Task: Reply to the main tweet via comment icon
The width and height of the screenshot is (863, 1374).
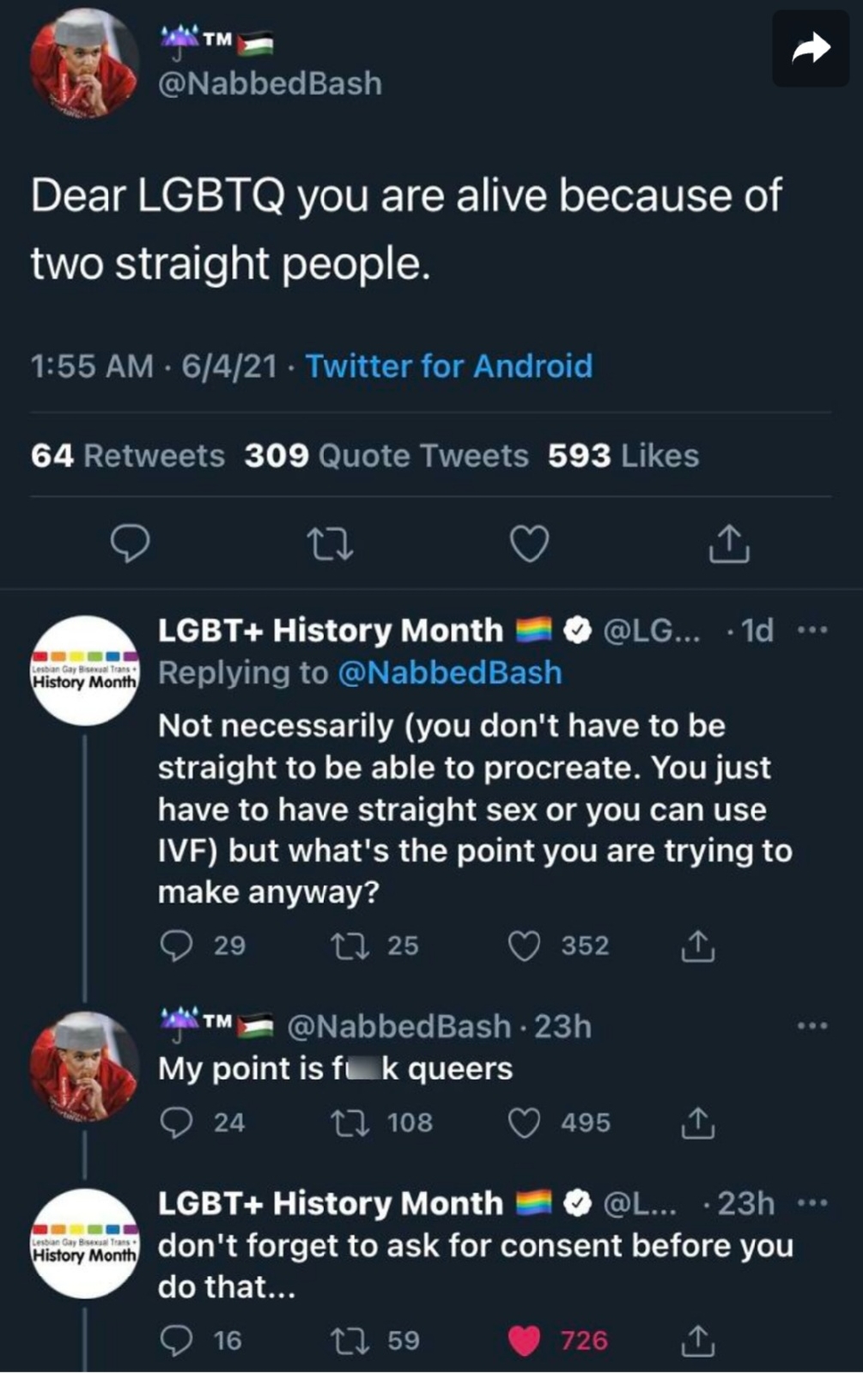Action: 131,544
